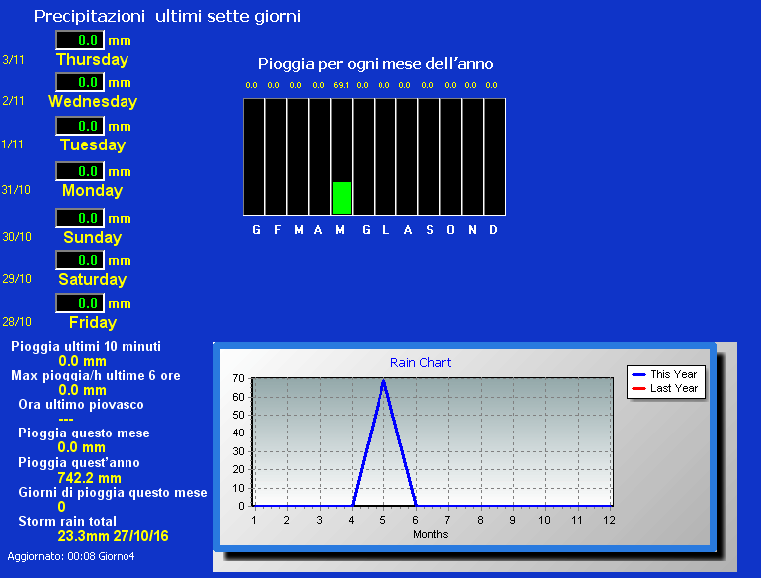
Task: Click the Aggiornato update timestamp
Action: point(71,556)
